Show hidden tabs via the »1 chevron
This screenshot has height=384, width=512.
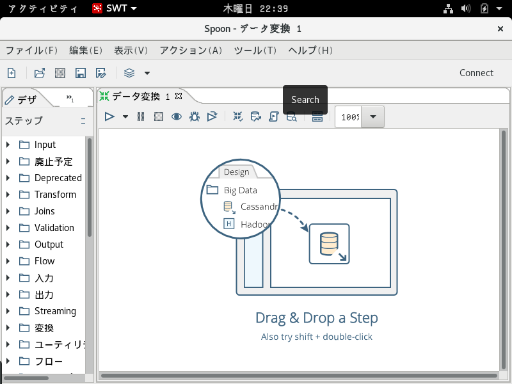click(70, 99)
